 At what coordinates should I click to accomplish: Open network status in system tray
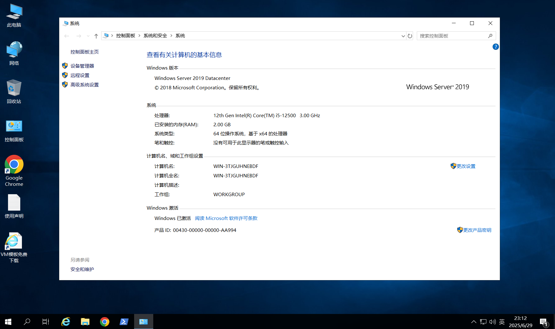[483, 322]
